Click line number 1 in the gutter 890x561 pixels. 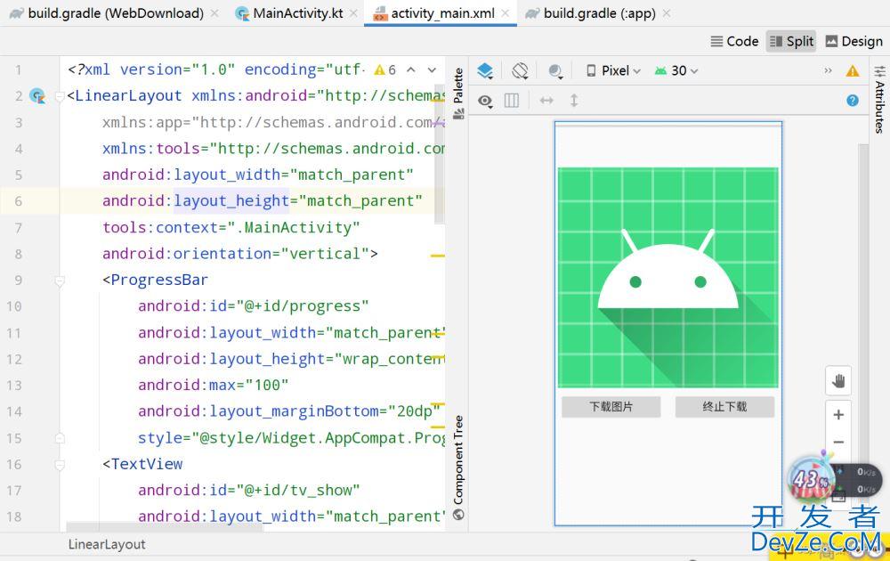point(18,69)
